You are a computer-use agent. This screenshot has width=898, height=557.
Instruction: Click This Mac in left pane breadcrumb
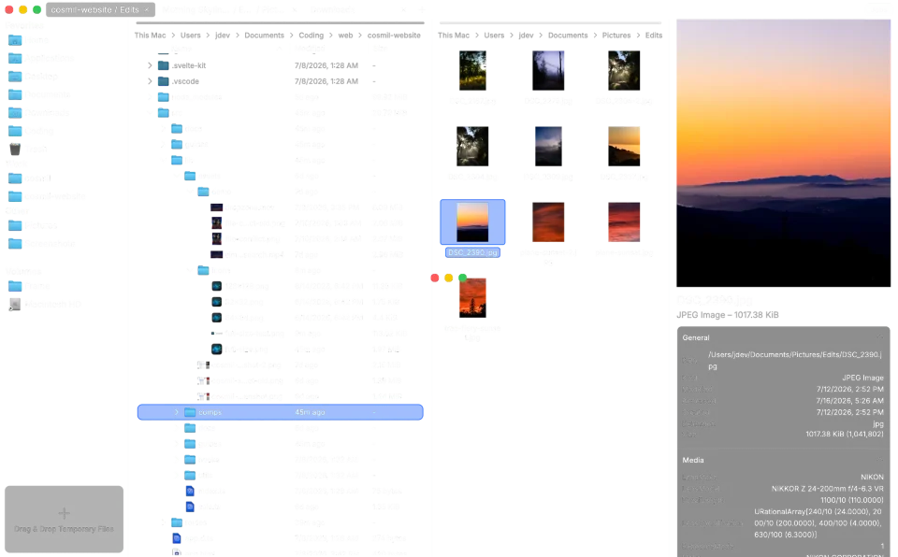click(150, 36)
